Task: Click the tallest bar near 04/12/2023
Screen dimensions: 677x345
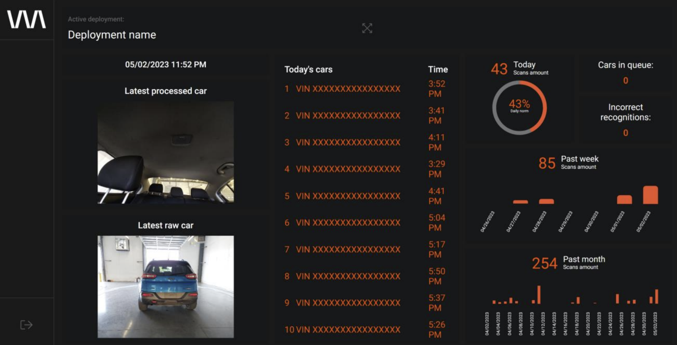Action: pos(539,294)
